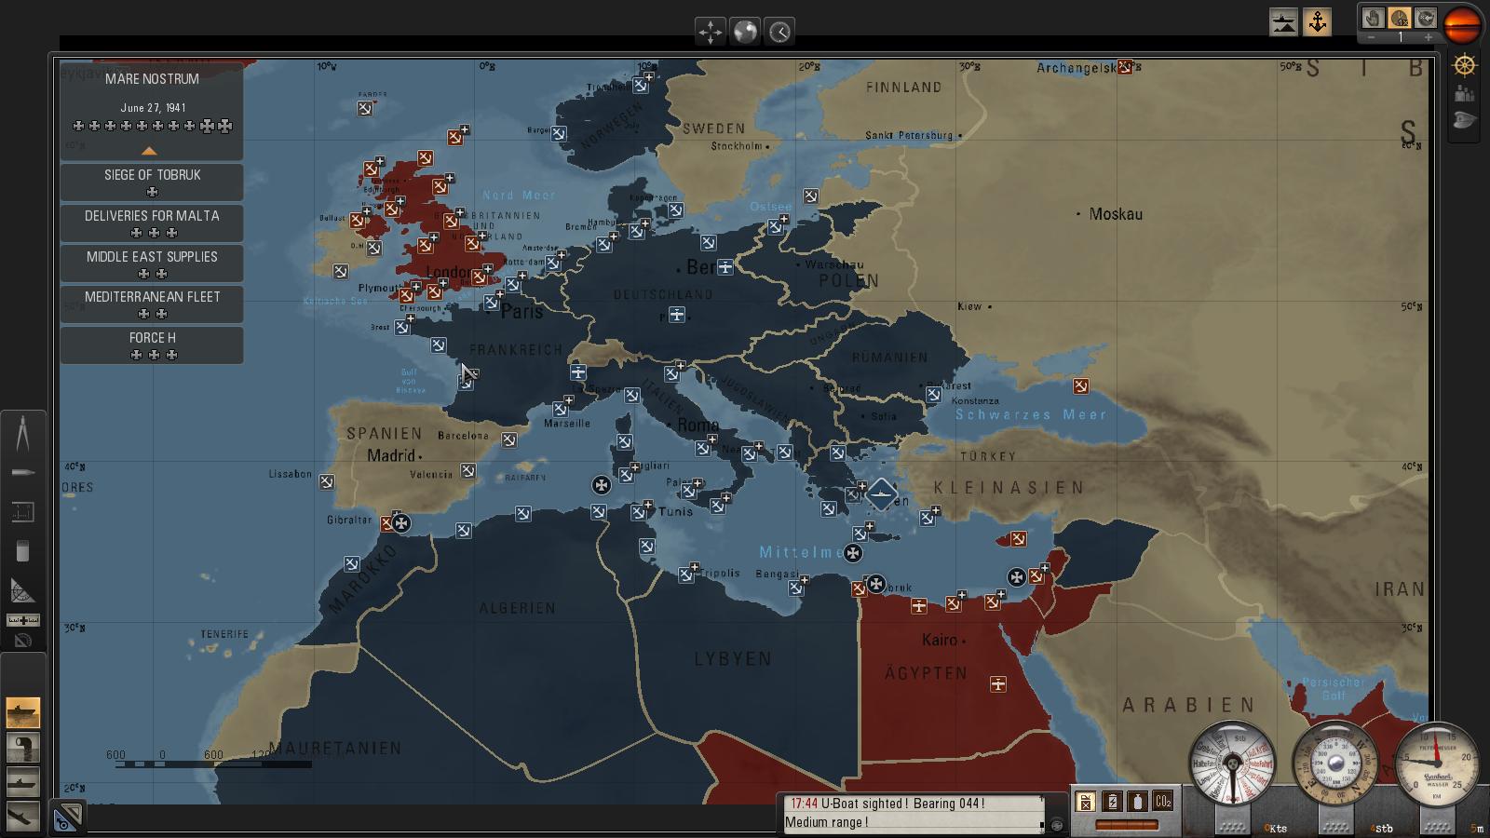Image resolution: width=1490 pixels, height=838 pixels.
Task: Toggle the CO2 level indicator
Action: click(x=1162, y=802)
